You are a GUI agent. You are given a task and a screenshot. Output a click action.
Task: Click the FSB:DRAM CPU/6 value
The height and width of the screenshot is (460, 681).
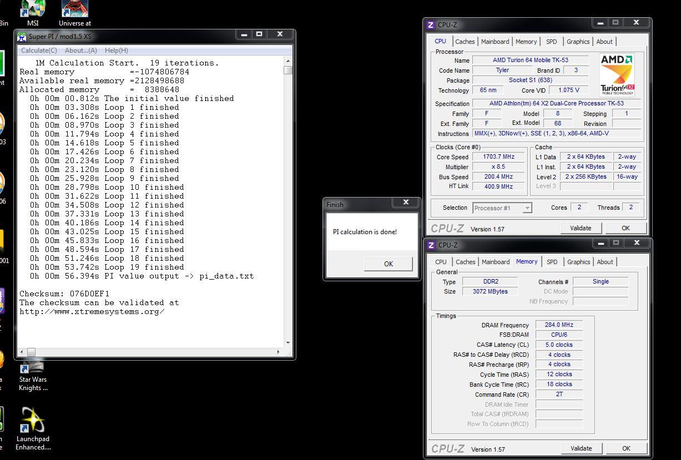559,335
